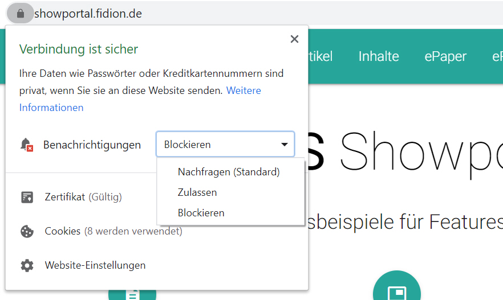Click the blocked notifications bell icon
The image size is (503, 300).
(x=27, y=145)
